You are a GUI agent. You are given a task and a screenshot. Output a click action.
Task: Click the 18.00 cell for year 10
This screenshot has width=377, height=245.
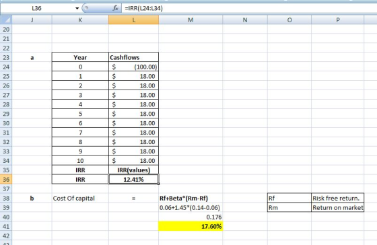134,160
